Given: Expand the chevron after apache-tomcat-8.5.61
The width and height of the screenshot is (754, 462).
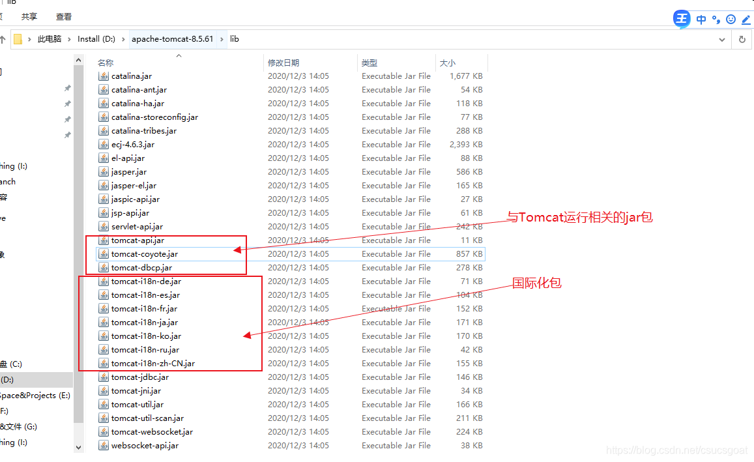Looking at the screenshot, I should coord(222,39).
